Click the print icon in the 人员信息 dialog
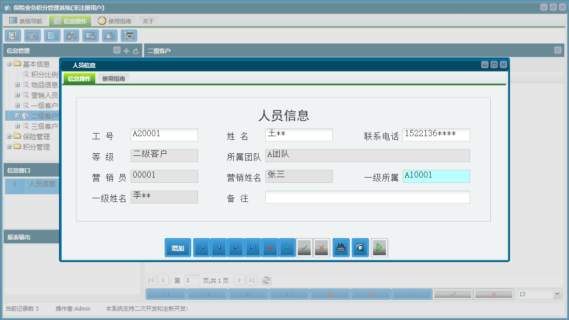This screenshot has height=320, width=569. pyautogui.click(x=341, y=248)
